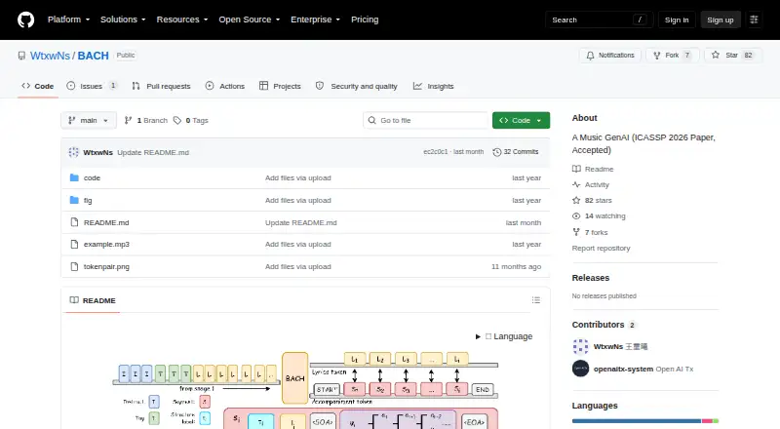
Task: Open the Releases heading link
Action: click(x=591, y=278)
